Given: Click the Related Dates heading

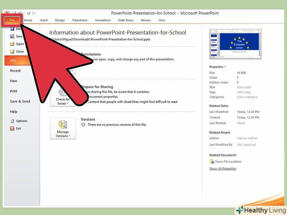Looking at the screenshot, I should coord(219,106).
